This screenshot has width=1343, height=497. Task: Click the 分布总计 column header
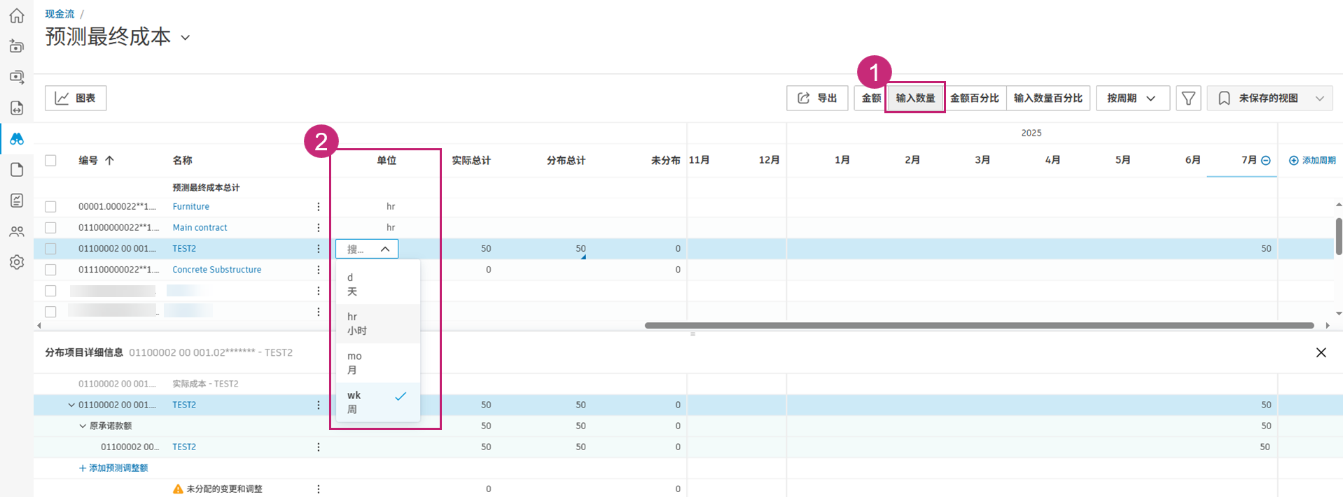pos(566,160)
